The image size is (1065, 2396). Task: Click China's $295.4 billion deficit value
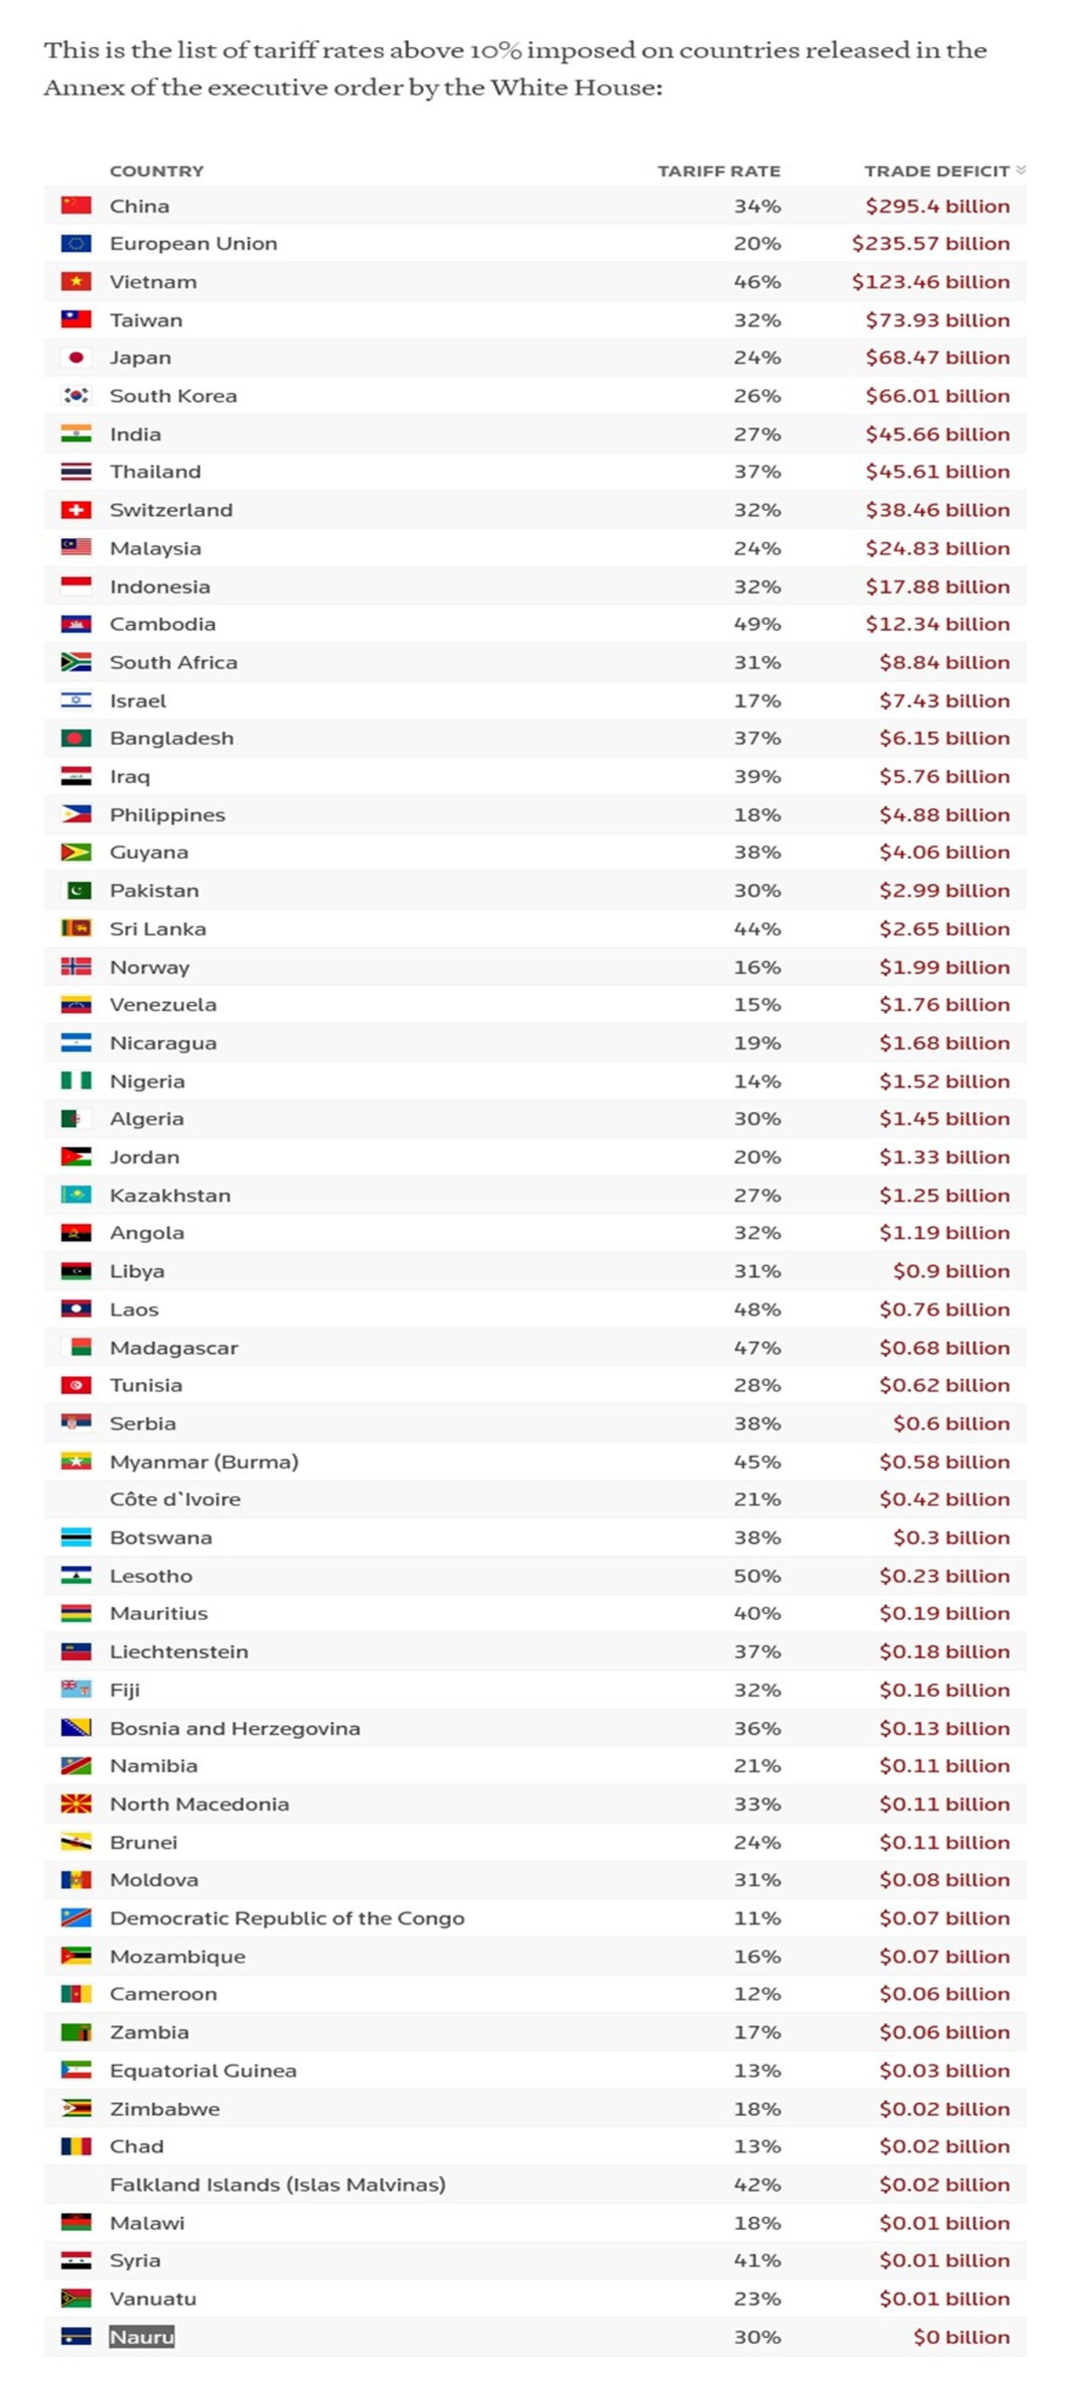pyautogui.click(x=938, y=206)
